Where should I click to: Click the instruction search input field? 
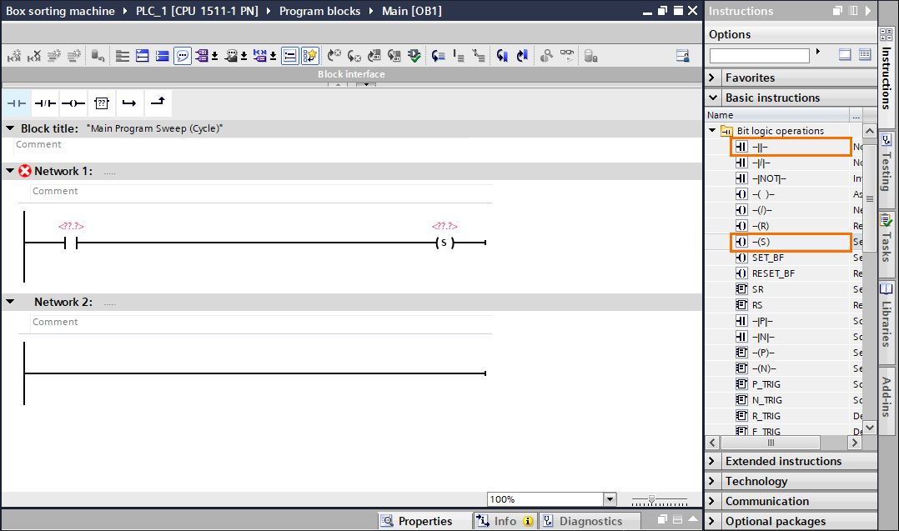pyautogui.click(x=759, y=55)
